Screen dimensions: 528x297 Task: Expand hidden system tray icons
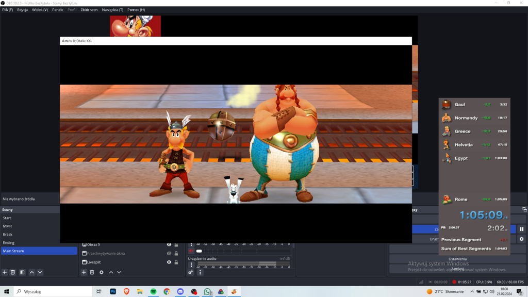pyautogui.click(x=472, y=292)
